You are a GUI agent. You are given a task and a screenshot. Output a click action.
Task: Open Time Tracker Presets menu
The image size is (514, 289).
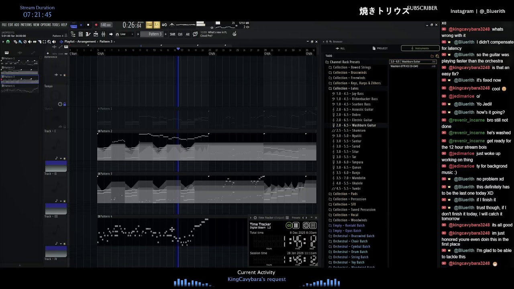tap(296, 218)
